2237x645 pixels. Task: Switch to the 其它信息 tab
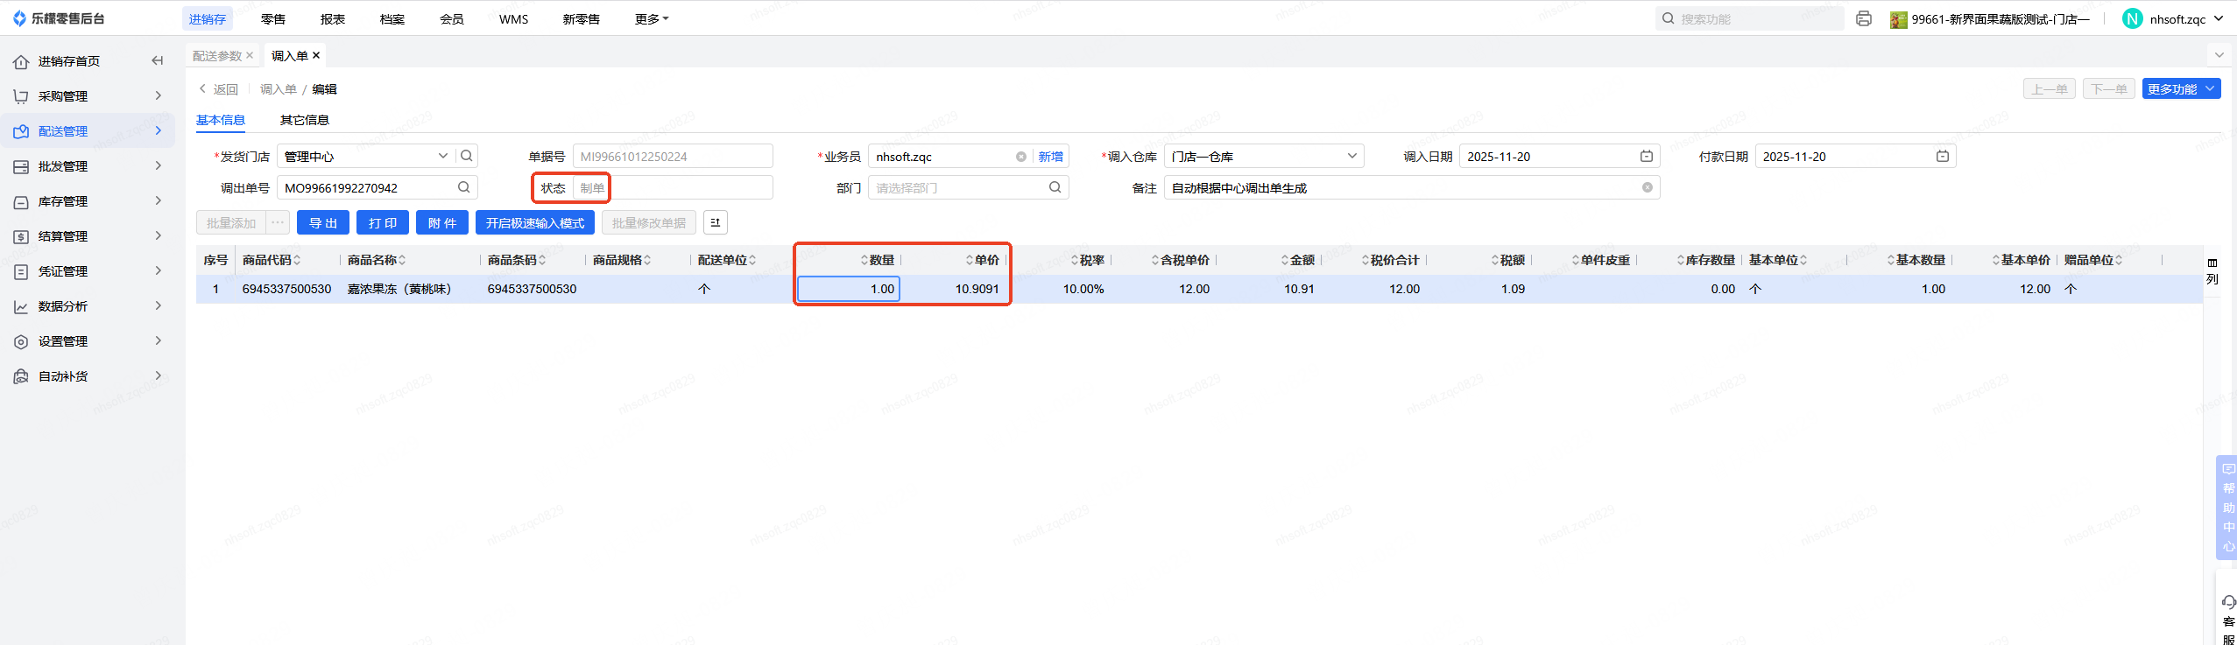click(x=305, y=120)
